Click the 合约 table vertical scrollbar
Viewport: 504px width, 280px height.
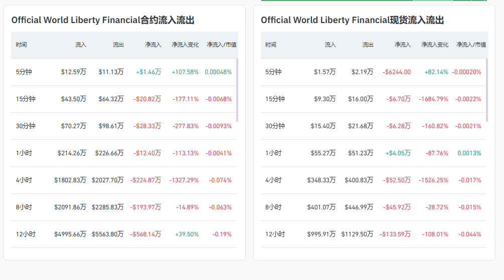click(x=237, y=90)
